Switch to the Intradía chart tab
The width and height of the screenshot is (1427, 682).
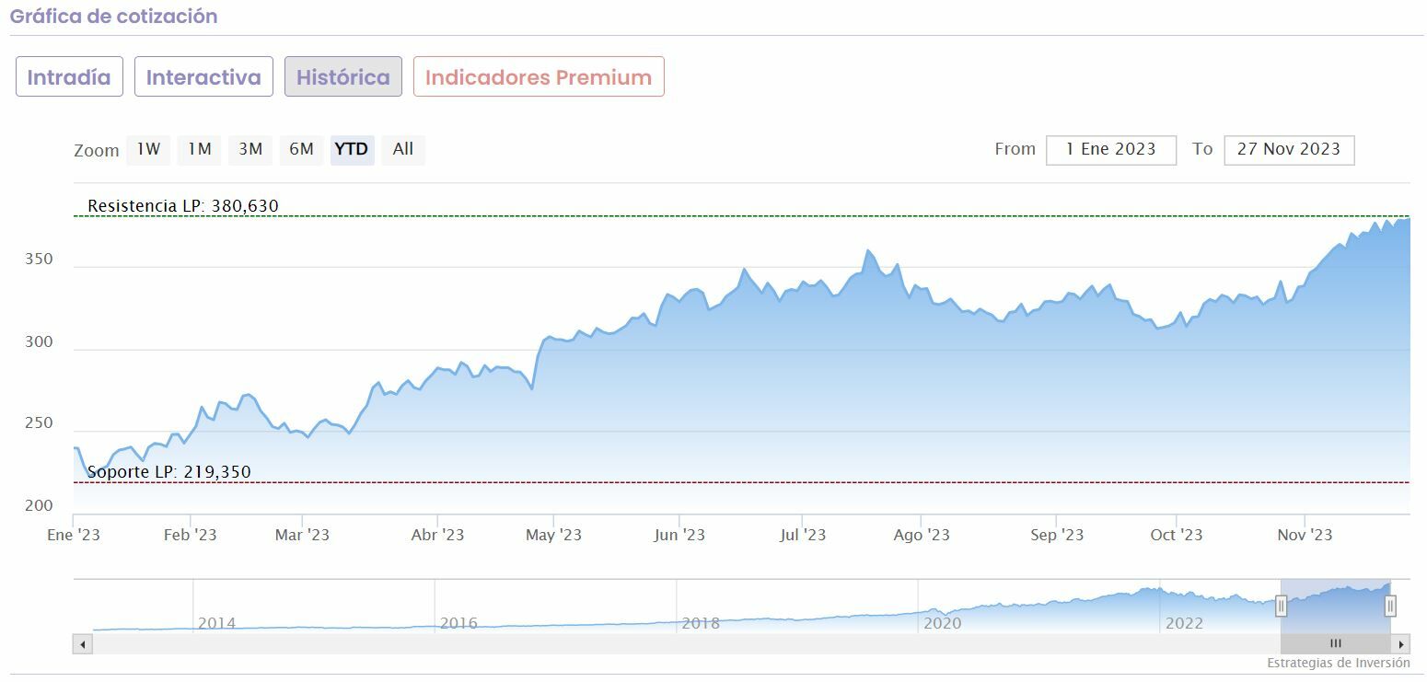pos(69,77)
